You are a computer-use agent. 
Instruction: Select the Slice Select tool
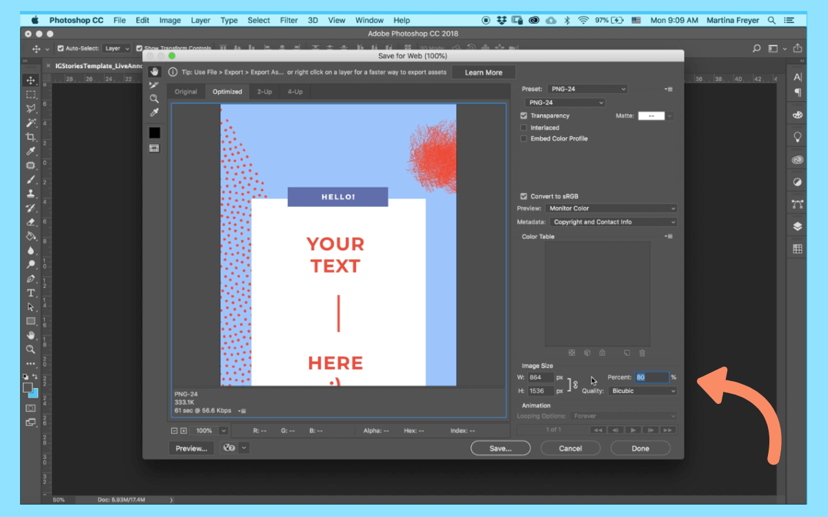tap(155, 85)
